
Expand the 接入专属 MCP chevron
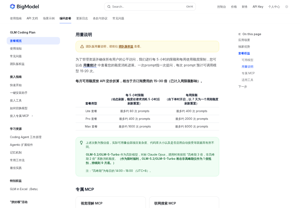[x=32, y=116]
